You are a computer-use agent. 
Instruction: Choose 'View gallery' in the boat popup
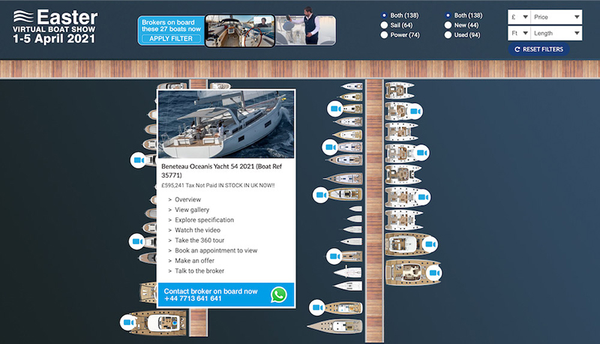point(192,210)
